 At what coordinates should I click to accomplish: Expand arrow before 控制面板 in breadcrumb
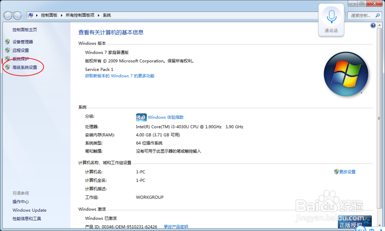[37, 15]
